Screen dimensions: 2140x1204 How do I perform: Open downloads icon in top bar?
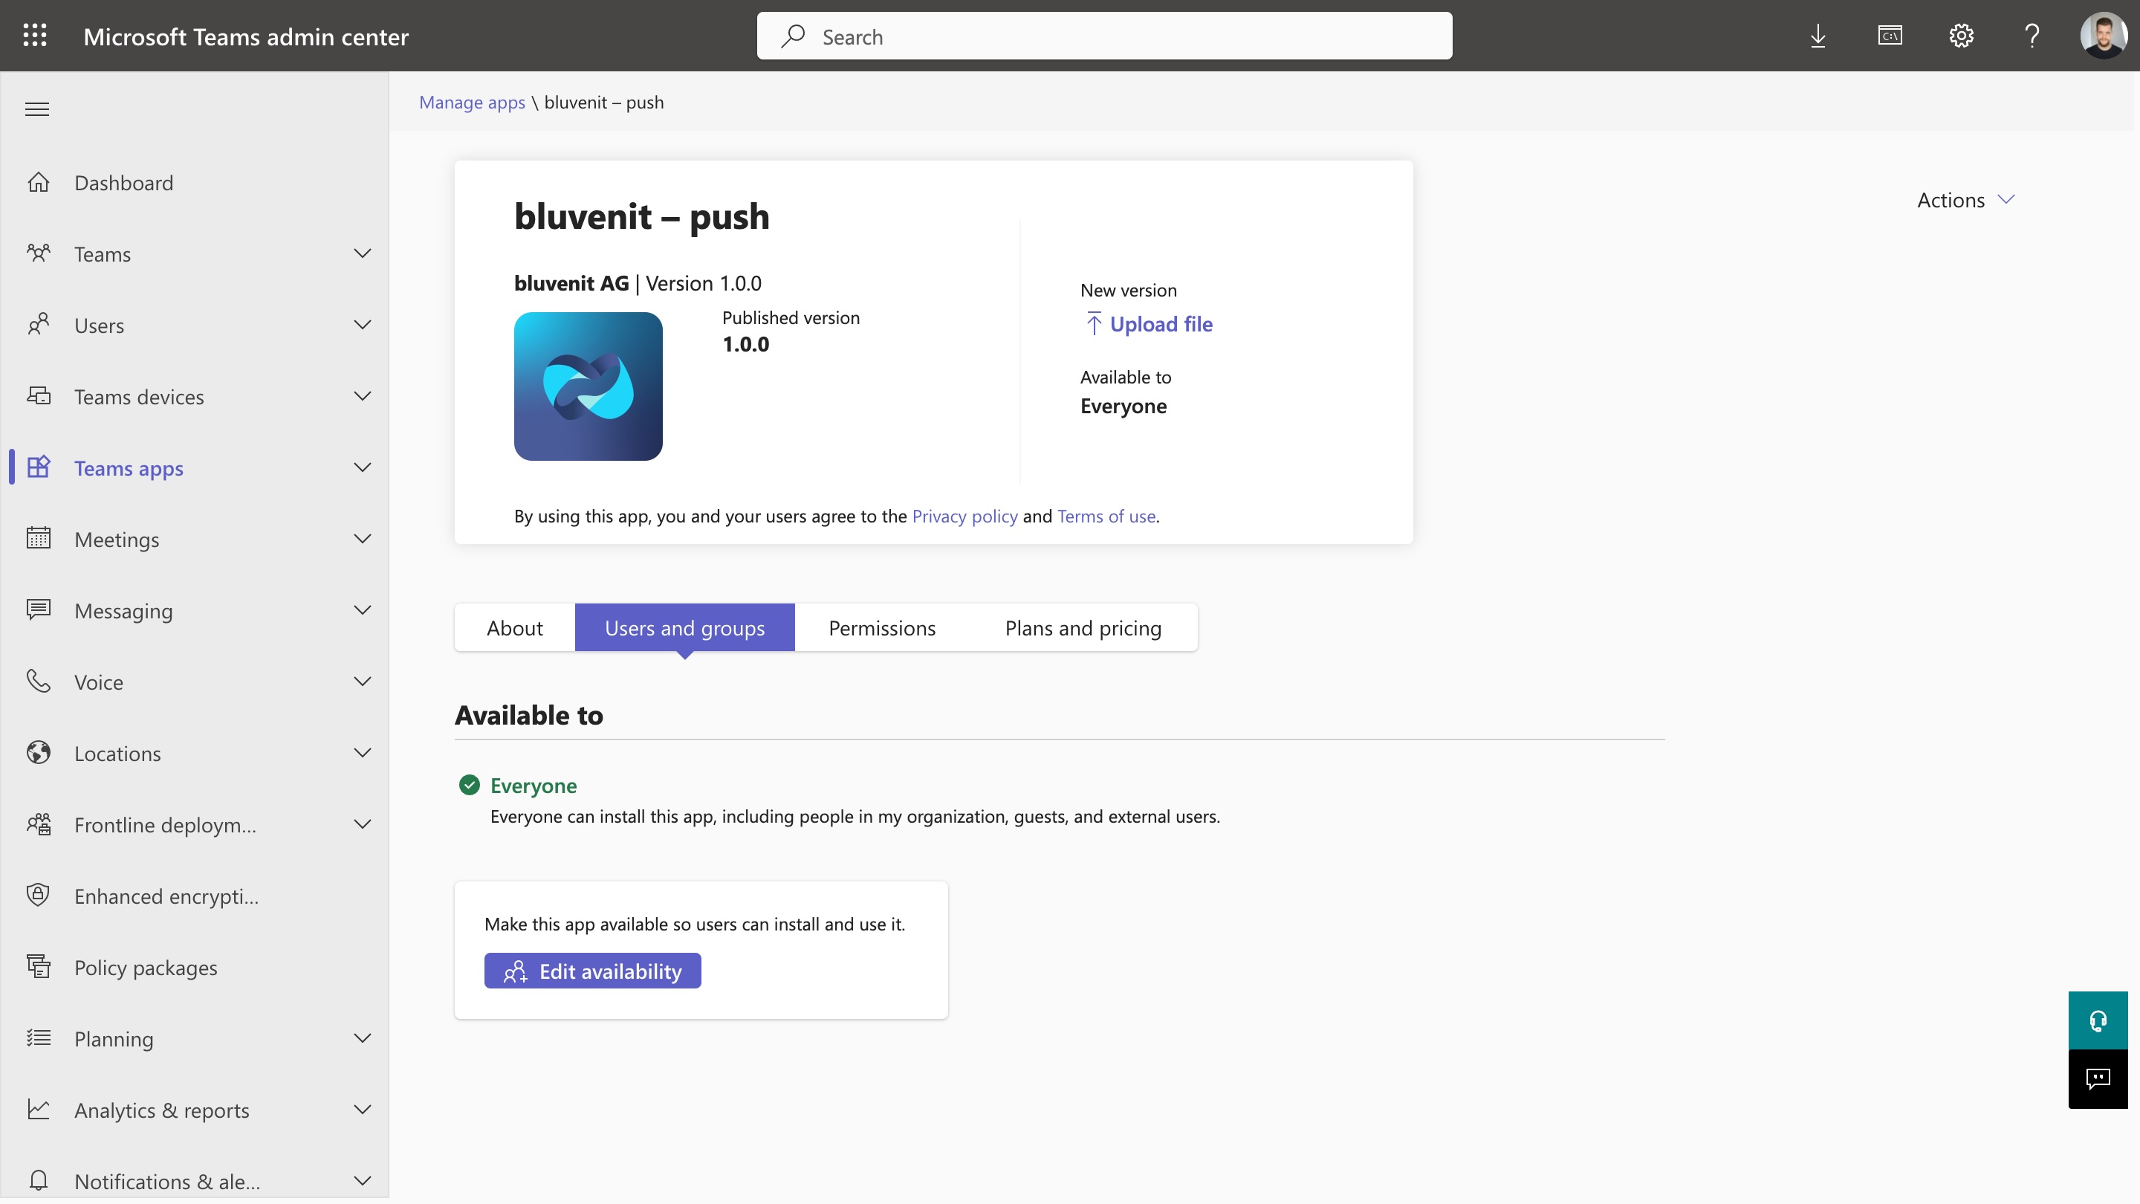1818,36
